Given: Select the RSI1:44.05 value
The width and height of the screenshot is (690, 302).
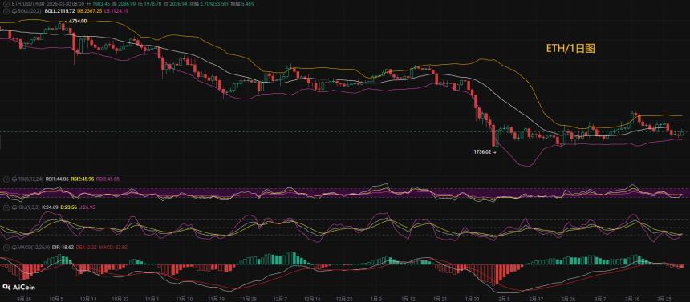Looking at the screenshot, I should click(57, 179).
